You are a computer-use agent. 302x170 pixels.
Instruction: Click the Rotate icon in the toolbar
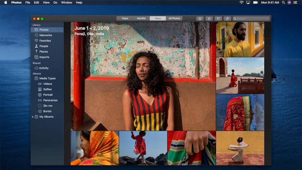(227, 19)
